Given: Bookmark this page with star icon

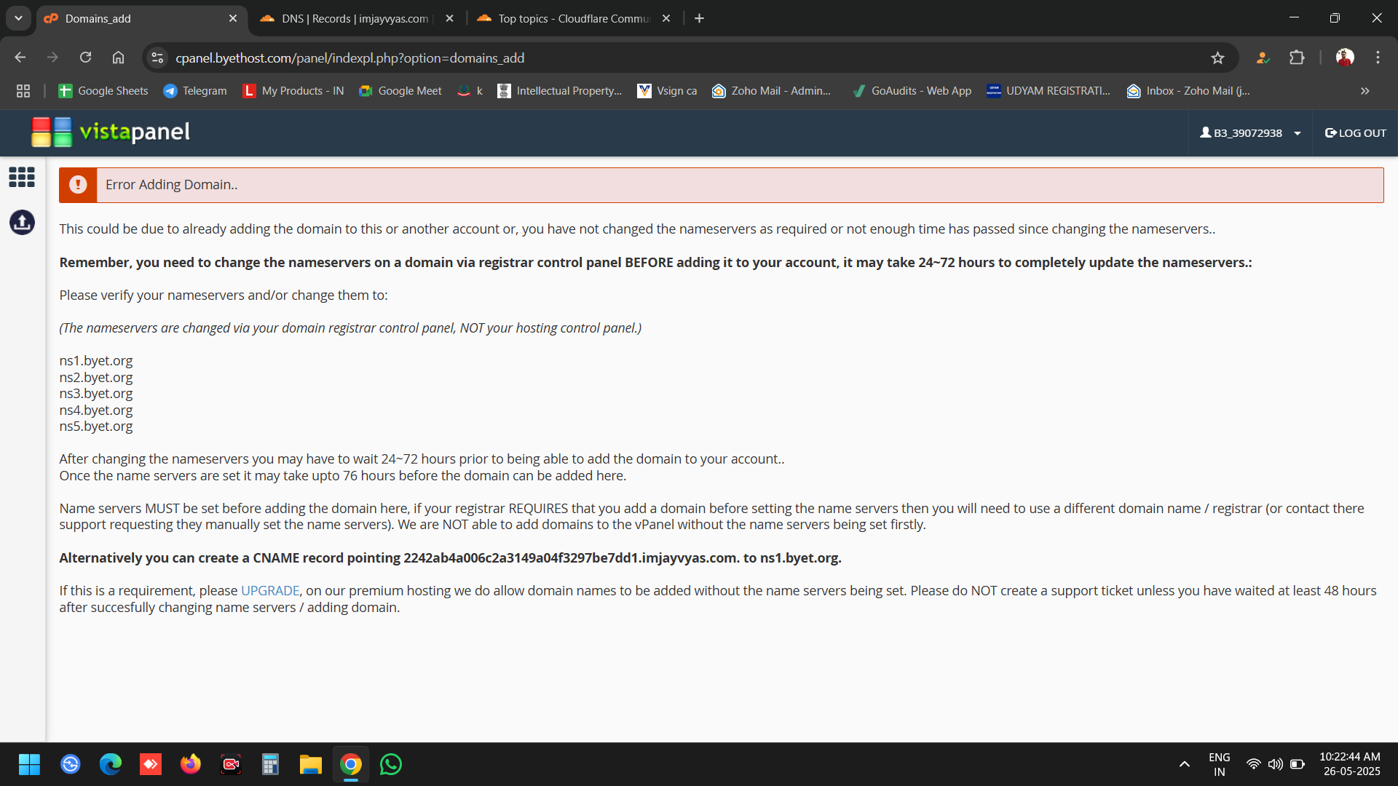Looking at the screenshot, I should pos(1217,57).
